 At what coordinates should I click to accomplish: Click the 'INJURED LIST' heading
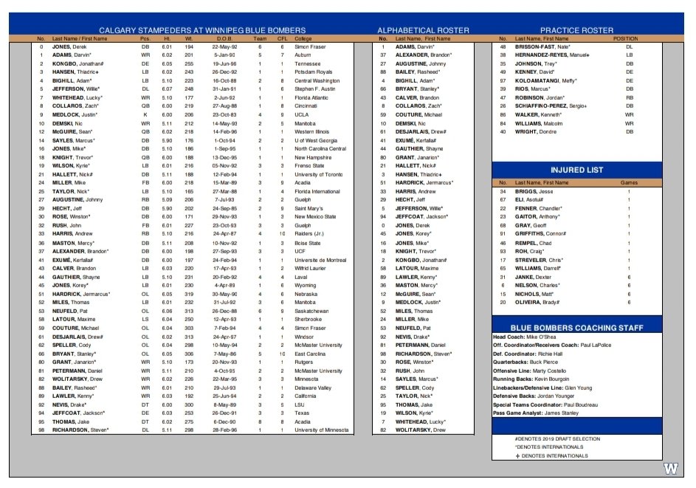(576, 170)
